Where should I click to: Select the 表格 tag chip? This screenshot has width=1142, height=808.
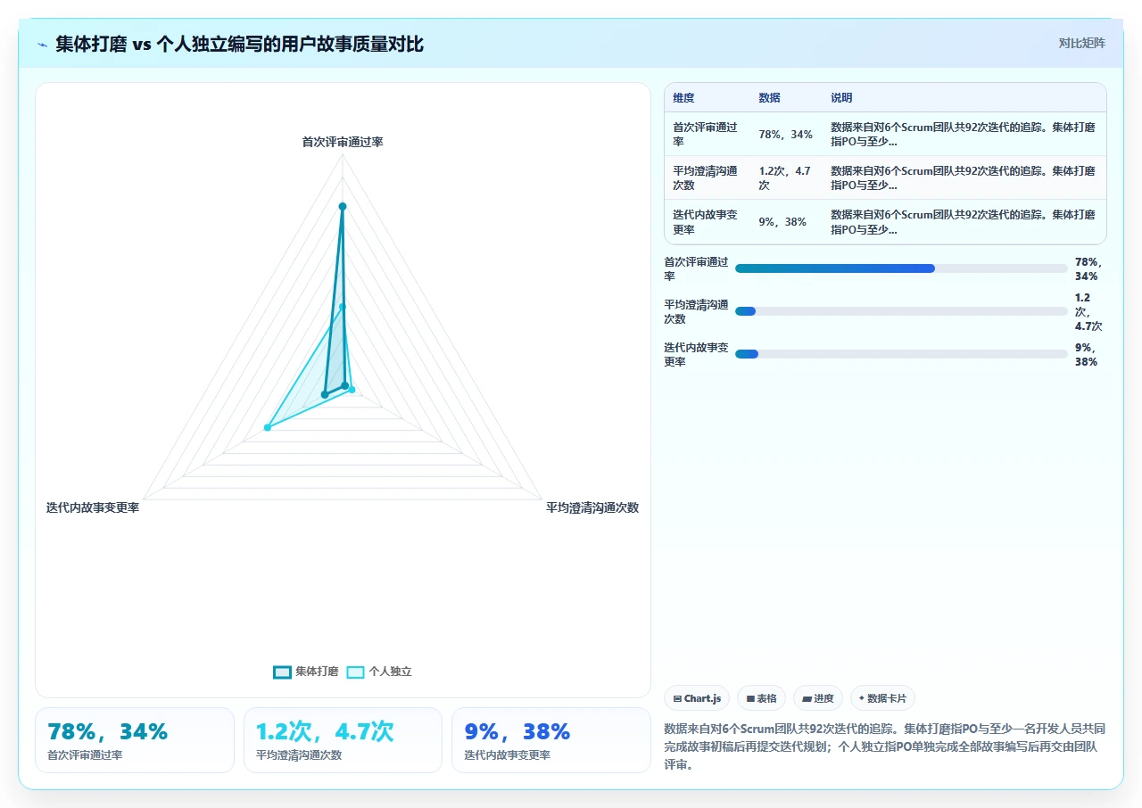761,698
